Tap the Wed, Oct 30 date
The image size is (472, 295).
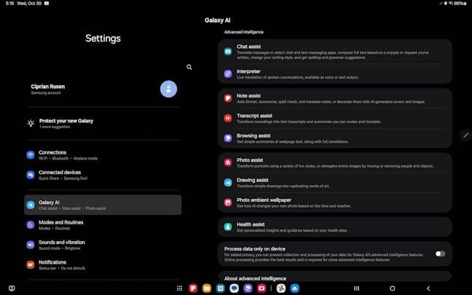coord(29,4)
